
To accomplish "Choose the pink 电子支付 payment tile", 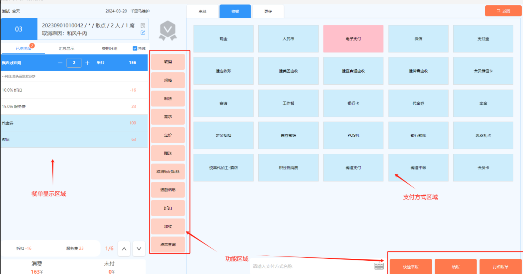I will point(353,39).
